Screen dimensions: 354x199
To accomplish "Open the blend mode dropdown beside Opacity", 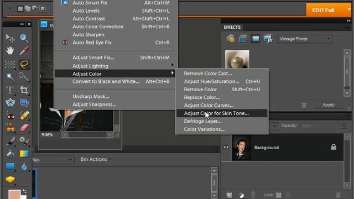I will click(274, 126).
